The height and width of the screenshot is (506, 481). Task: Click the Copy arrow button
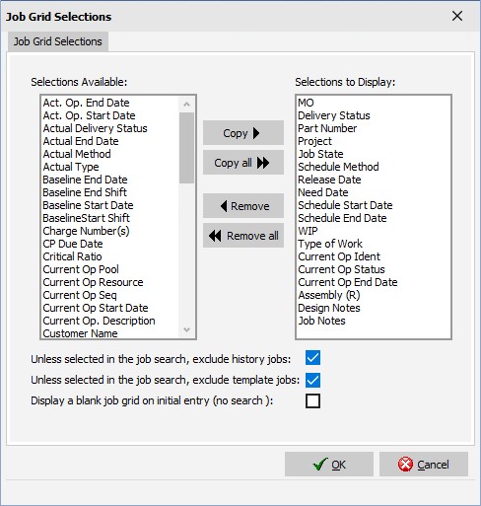pos(243,133)
